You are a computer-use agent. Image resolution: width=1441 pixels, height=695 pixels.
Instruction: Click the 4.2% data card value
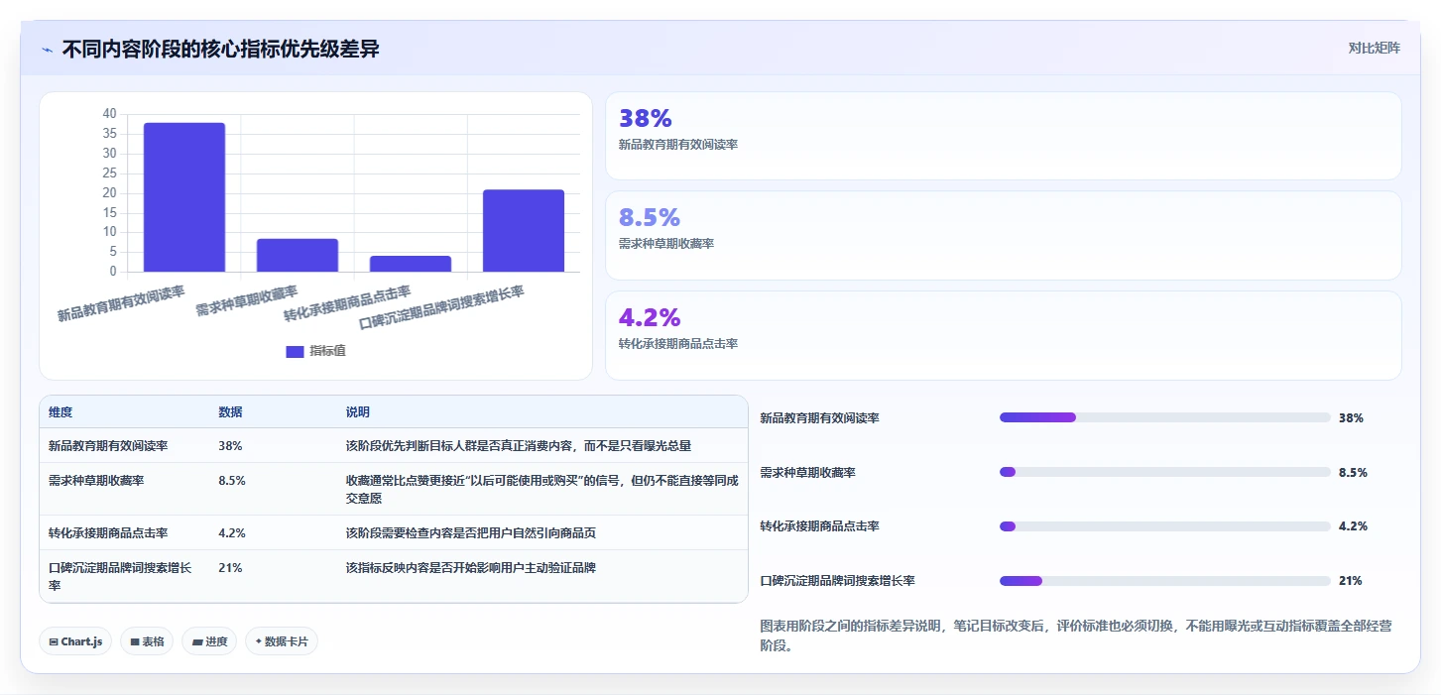pos(650,317)
